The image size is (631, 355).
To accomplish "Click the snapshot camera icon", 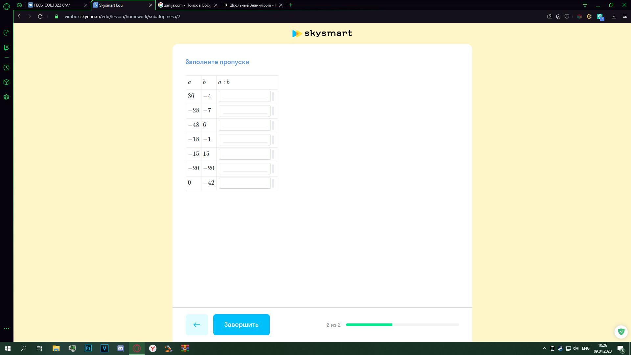I will [x=549, y=16].
